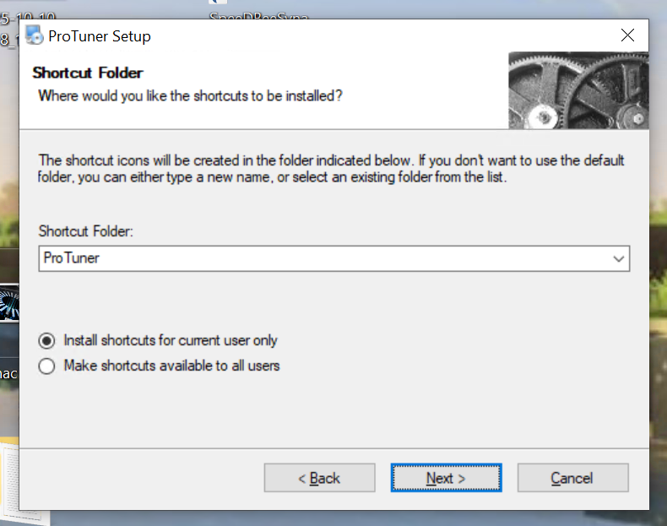Viewport: 667px width, 526px height.
Task: Click the 'Shortcut Folder:' field label
Action: 86,230
